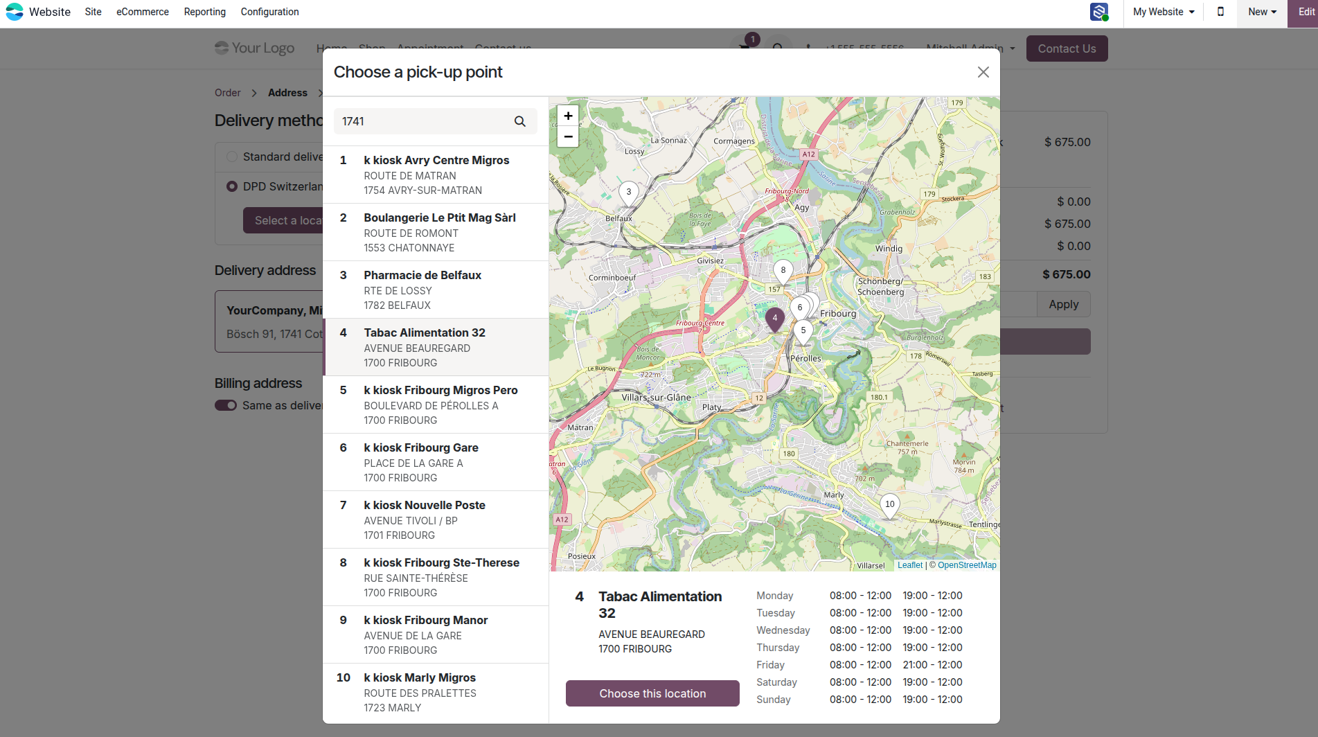Click map marker number 6

800,309
